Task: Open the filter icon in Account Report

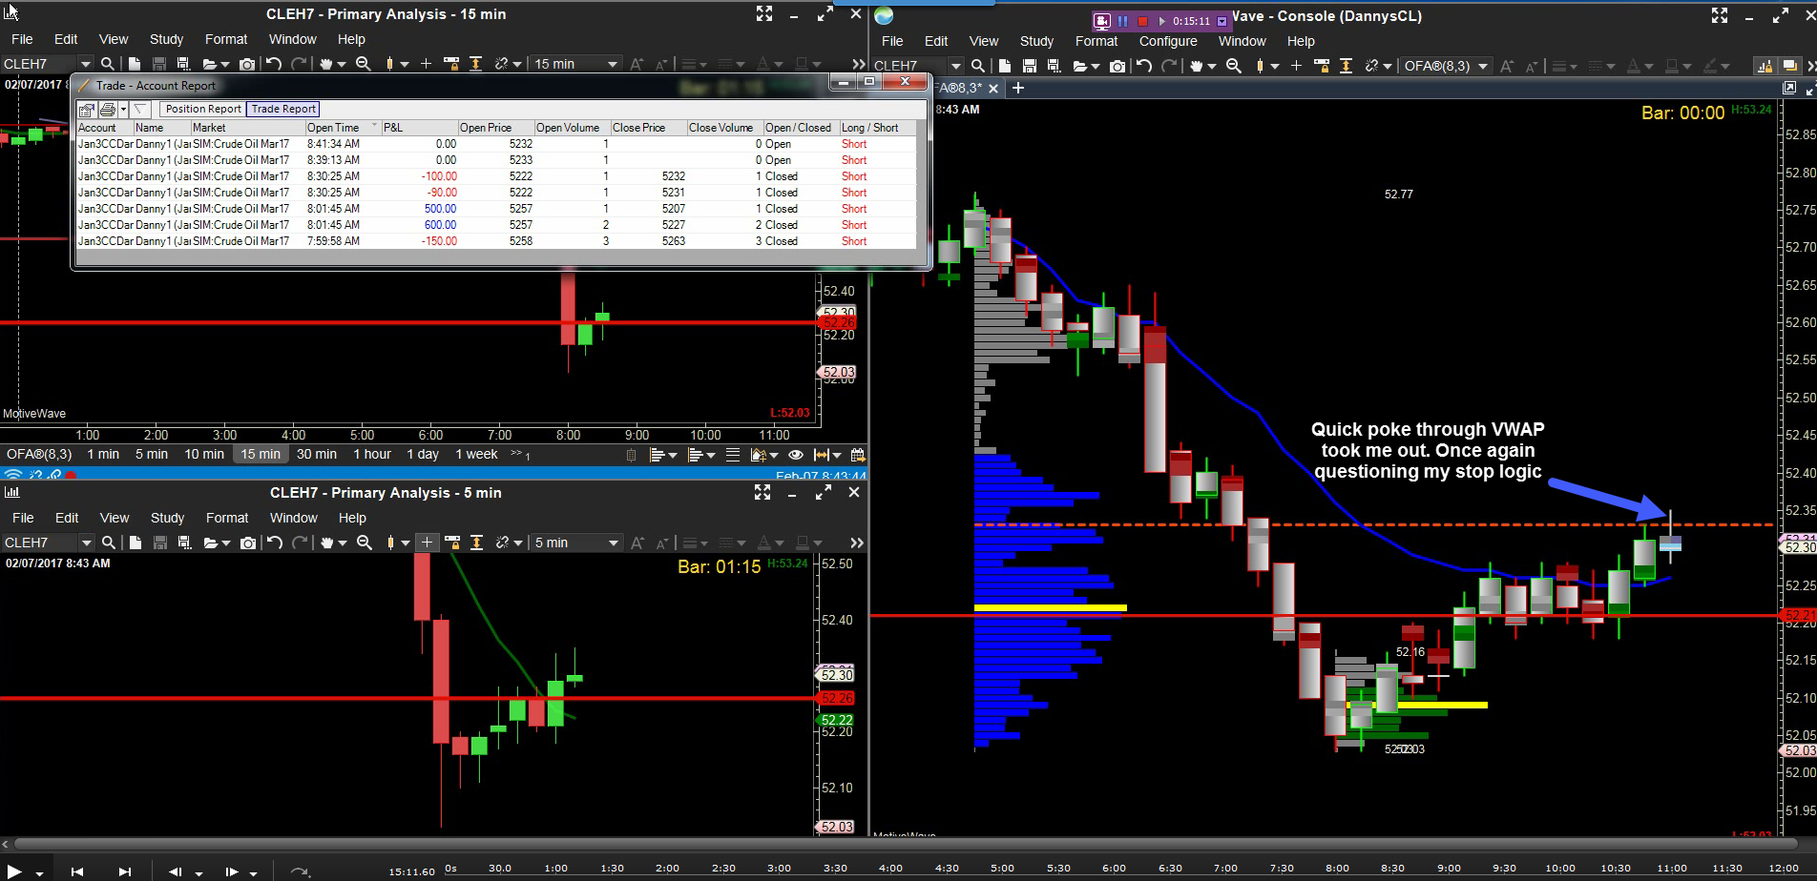Action: click(140, 110)
